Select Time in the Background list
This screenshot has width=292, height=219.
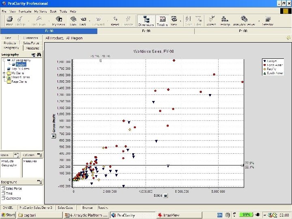[9, 193]
